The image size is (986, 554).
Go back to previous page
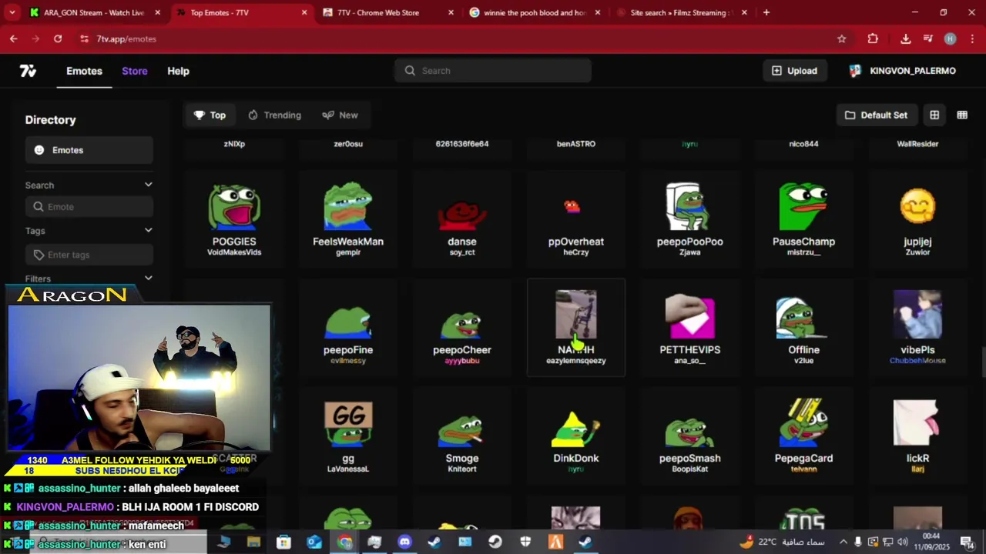tap(14, 38)
